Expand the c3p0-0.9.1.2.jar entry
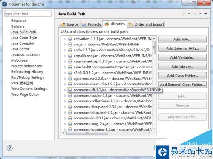This screenshot has height=159, width=213. tap(65, 73)
